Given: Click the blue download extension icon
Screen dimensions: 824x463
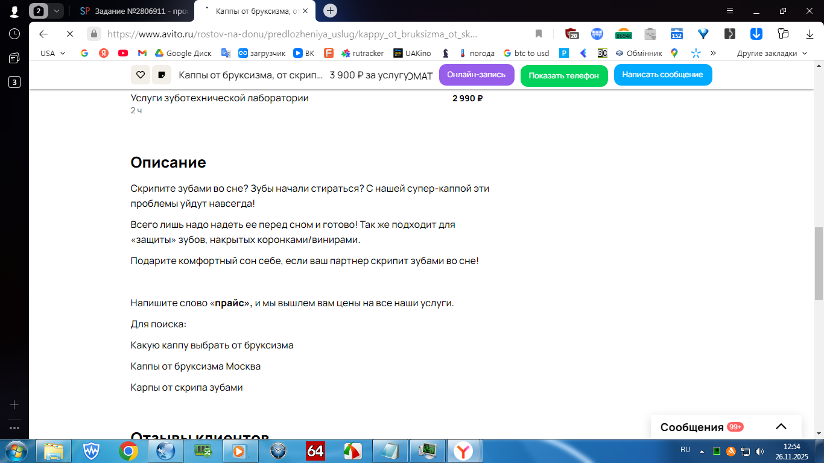Looking at the screenshot, I should 756,34.
